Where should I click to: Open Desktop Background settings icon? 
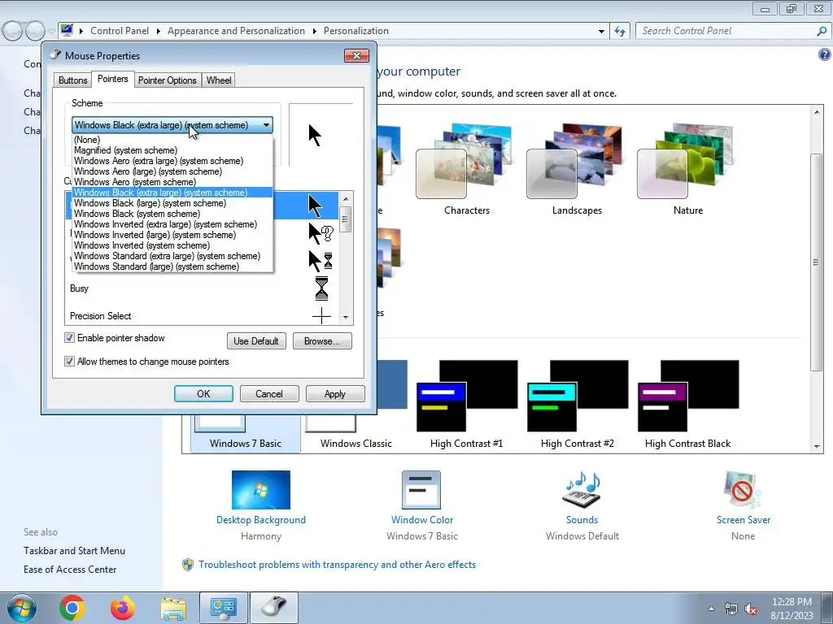(261, 490)
